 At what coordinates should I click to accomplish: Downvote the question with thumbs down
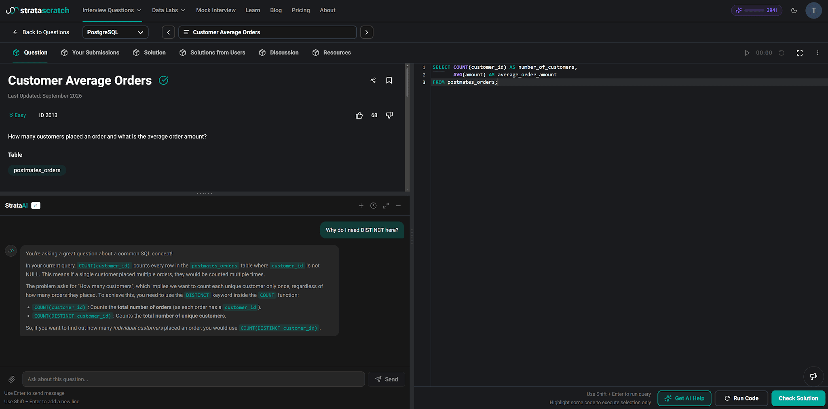(389, 116)
